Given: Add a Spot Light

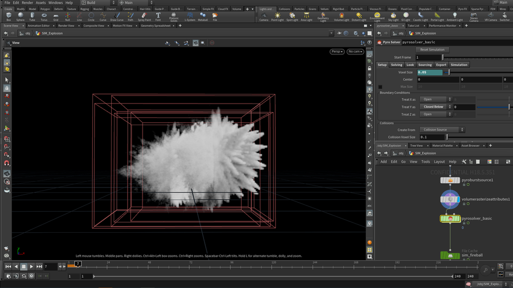Looking at the screenshot, I should click(292, 17).
